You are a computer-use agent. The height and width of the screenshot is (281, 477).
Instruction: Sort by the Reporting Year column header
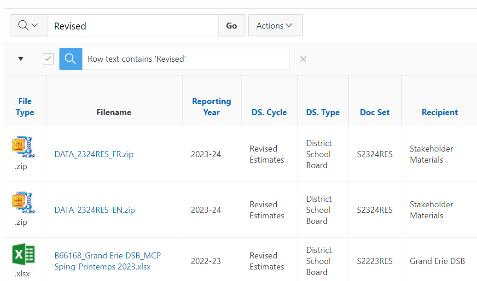click(x=211, y=107)
